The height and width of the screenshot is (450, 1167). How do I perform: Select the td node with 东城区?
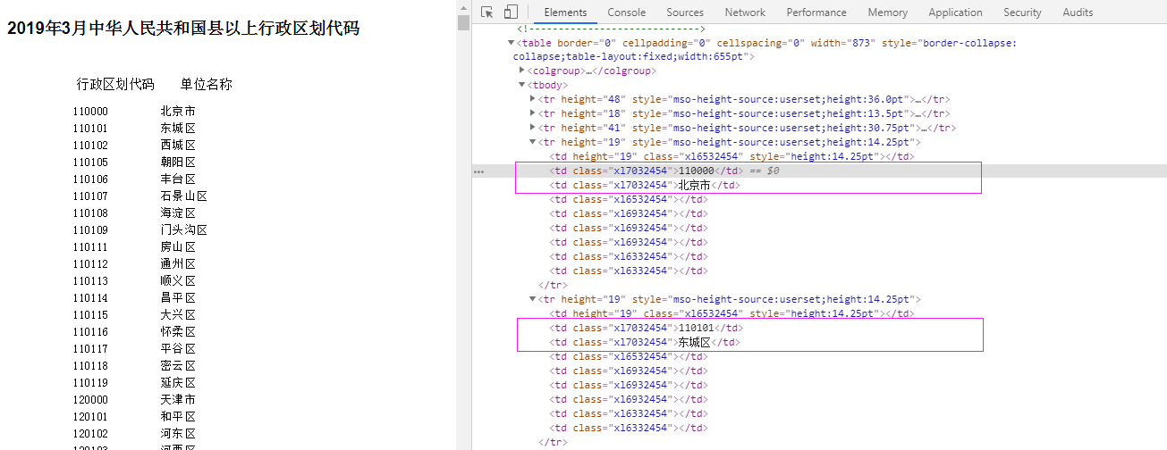tap(645, 342)
